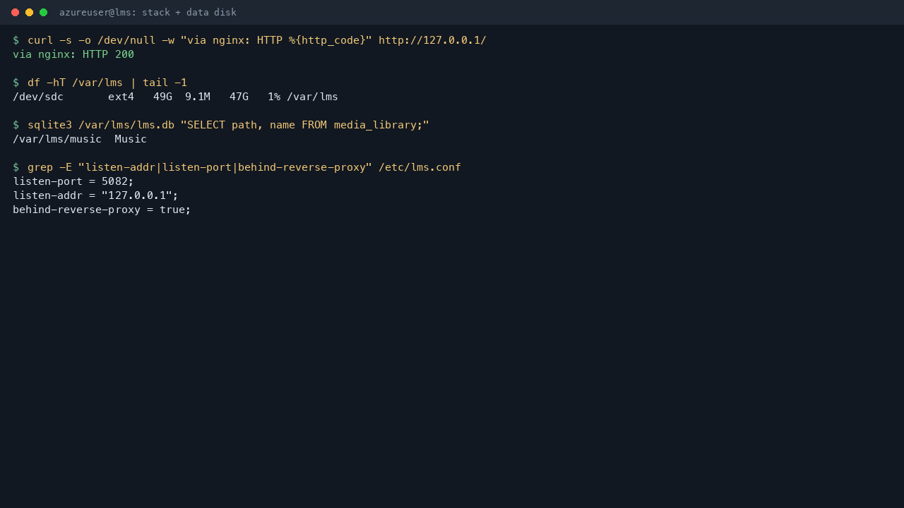904x508 pixels.
Task: Click '/var/lms/lms.db' in the sqlite3 command
Action: 126,125
